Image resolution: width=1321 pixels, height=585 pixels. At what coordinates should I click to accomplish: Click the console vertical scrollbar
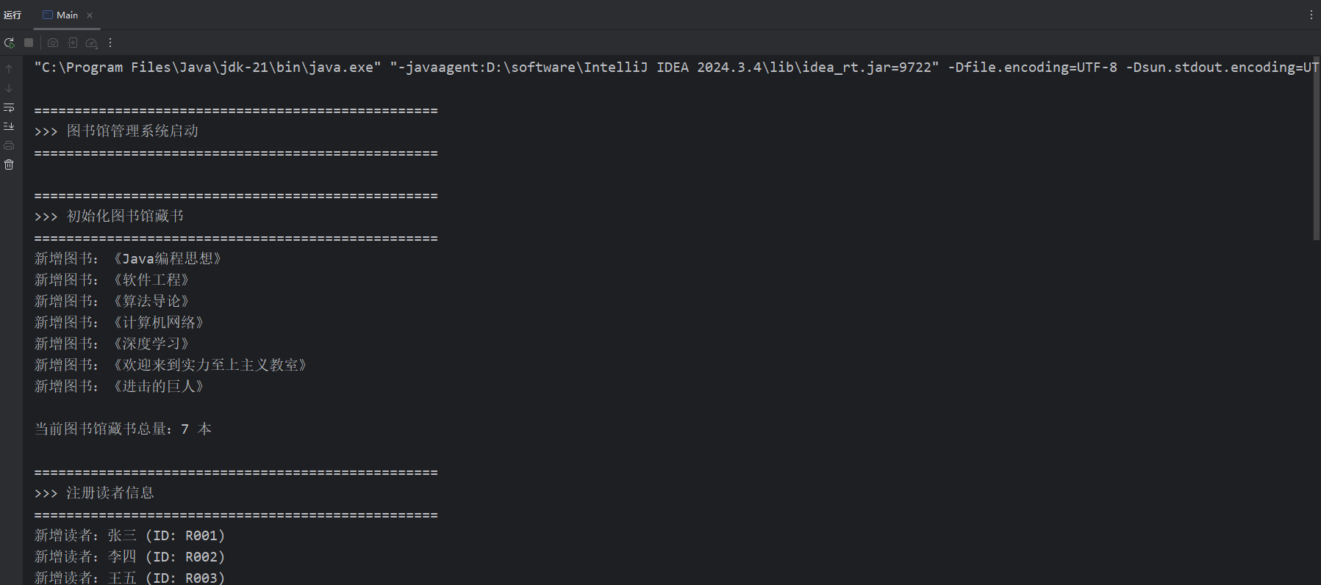pos(1316,147)
